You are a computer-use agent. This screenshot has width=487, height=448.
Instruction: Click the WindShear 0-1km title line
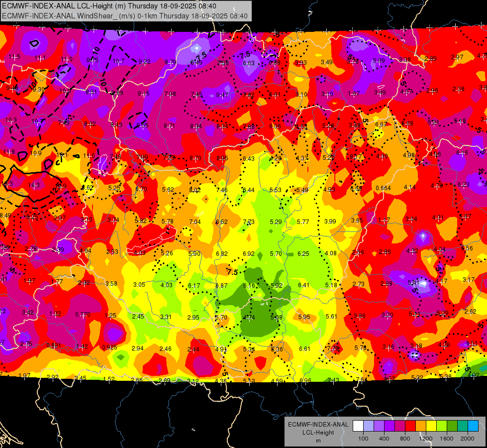pos(125,16)
